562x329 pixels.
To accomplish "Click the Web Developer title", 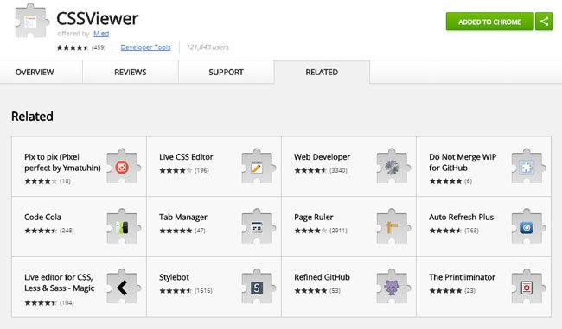I will (322, 157).
